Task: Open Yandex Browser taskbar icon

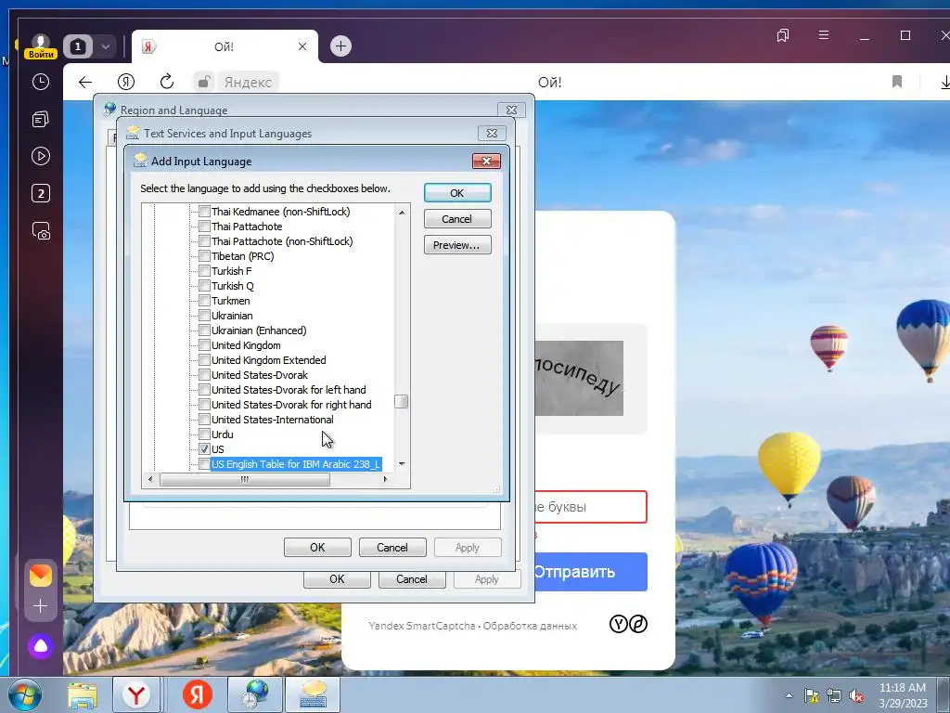Action: [136, 694]
